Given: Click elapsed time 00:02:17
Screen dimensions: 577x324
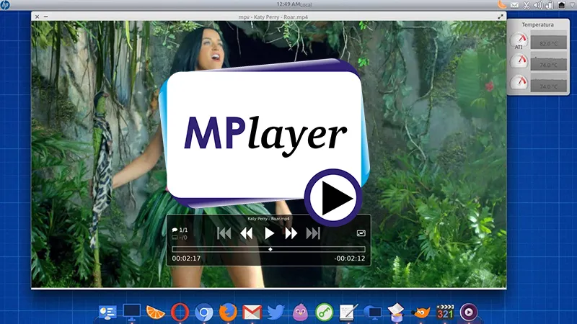Looking at the screenshot, I should coord(186,258).
